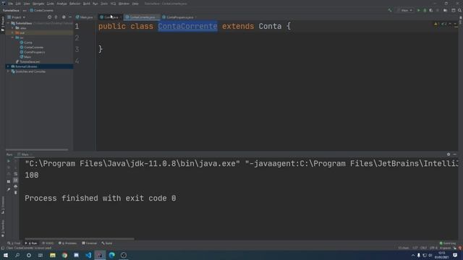
Task: Click the pin tab icon in Run panel
Action: click(x=9, y=189)
